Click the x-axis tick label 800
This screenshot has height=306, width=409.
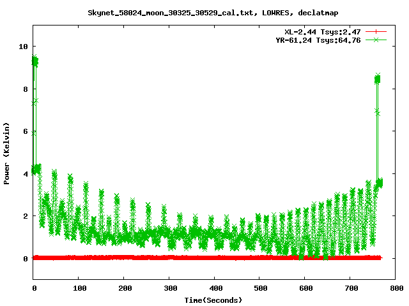[x=397, y=288]
